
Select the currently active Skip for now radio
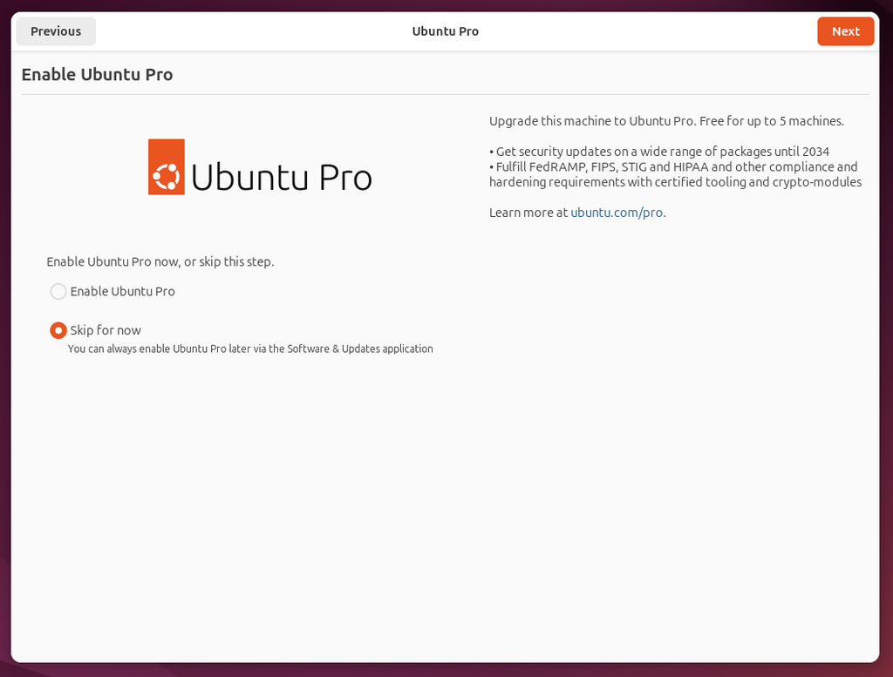[58, 329]
